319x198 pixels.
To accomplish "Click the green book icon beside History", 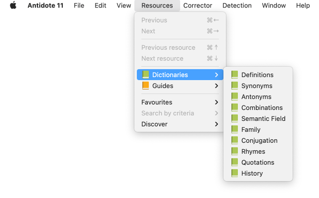I will pyautogui.click(x=234, y=173).
